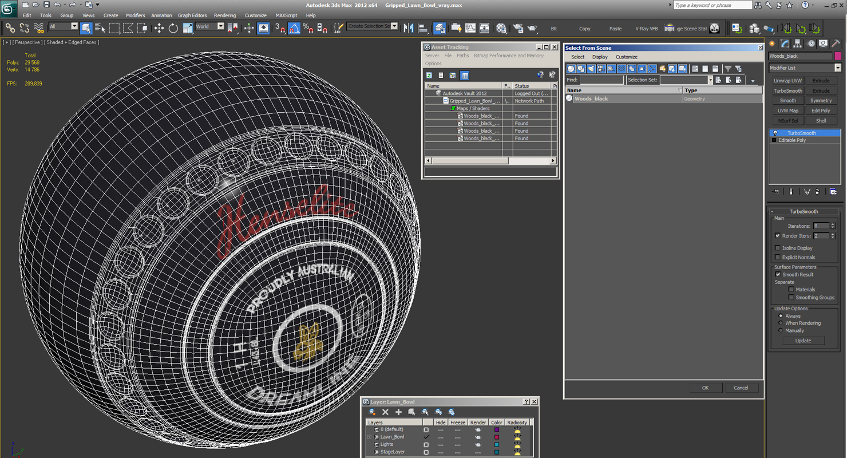Viewport: 847px width, 458px height.
Task: Toggle the Render Iters checkbox
Action: (x=777, y=236)
